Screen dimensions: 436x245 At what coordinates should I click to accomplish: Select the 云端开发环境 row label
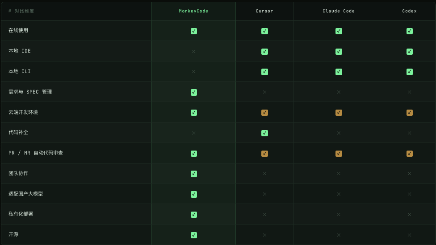pyautogui.click(x=23, y=112)
